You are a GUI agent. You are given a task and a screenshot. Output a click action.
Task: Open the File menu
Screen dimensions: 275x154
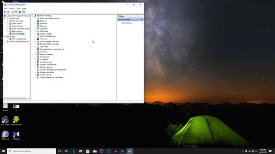(x=6, y=9)
